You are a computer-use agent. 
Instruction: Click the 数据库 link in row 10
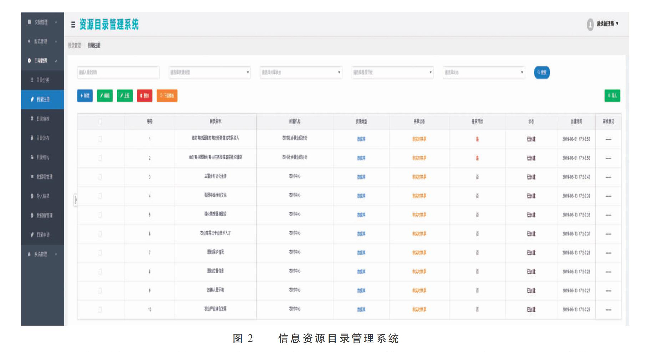[x=361, y=310]
